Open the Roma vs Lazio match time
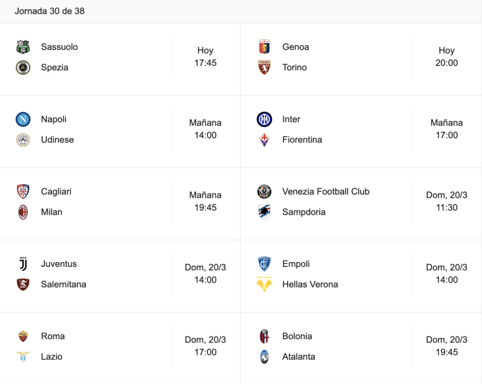482x384 pixels. click(205, 346)
